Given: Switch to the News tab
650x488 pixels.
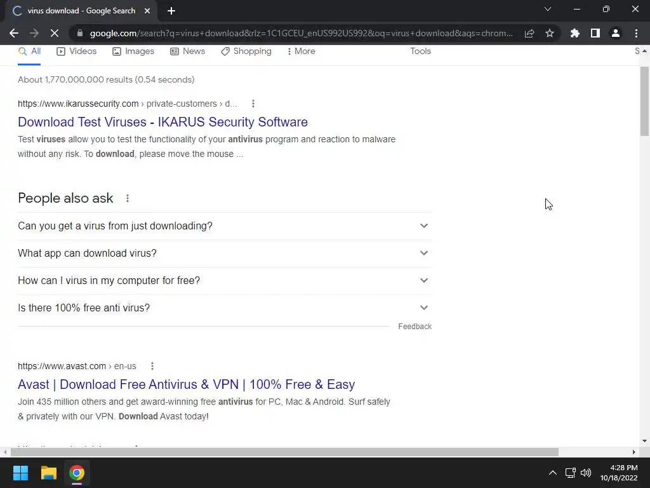Looking at the screenshot, I should coord(188,51).
